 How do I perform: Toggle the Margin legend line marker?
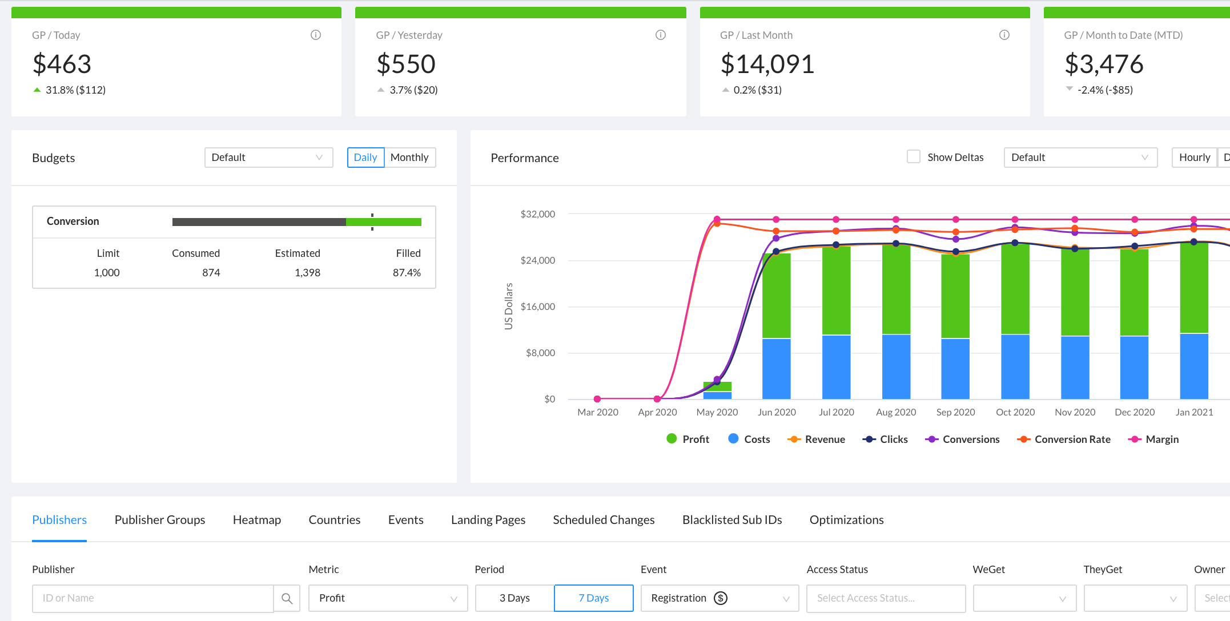(1135, 439)
